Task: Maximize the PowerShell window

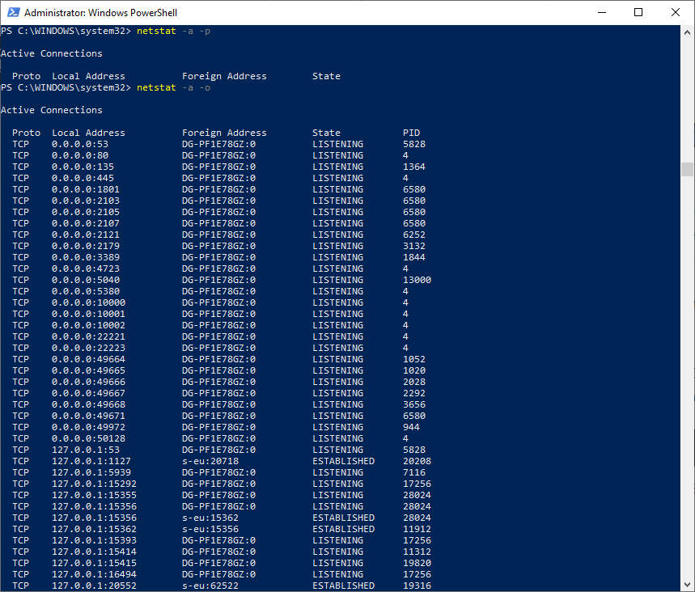Action: pyautogui.click(x=638, y=13)
